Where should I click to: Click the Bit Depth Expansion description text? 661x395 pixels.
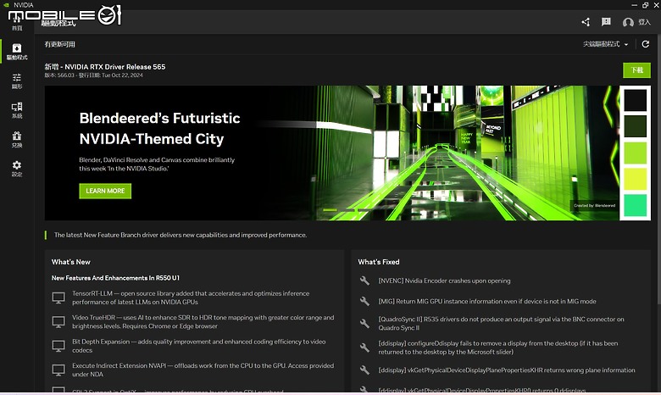[198, 346]
